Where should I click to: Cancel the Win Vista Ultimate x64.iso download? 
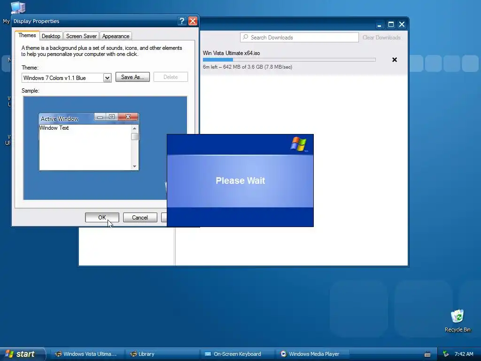click(x=395, y=60)
